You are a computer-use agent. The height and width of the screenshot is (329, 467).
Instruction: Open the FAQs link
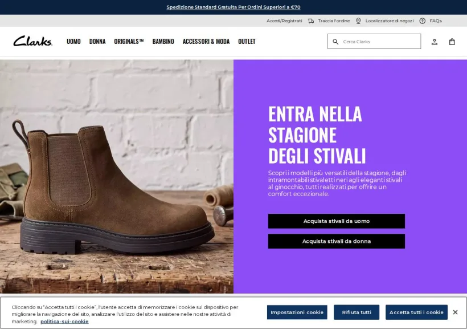[x=436, y=21]
